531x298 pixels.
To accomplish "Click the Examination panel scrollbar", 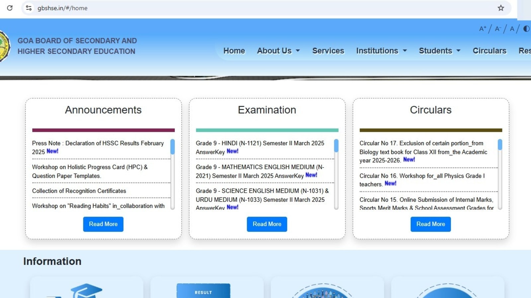I will [x=336, y=174].
